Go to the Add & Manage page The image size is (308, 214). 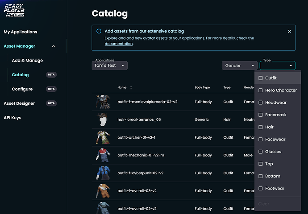(x=27, y=60)
